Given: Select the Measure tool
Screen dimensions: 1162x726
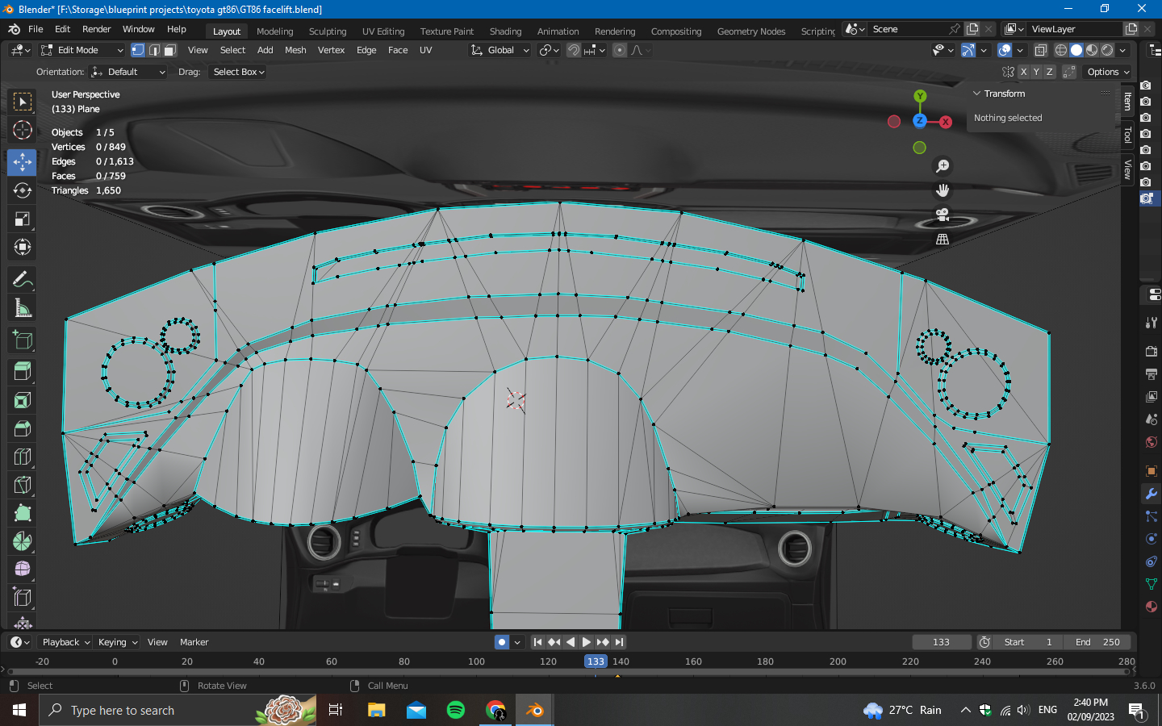Looking at the screenshot, I should tap(22, 308).
